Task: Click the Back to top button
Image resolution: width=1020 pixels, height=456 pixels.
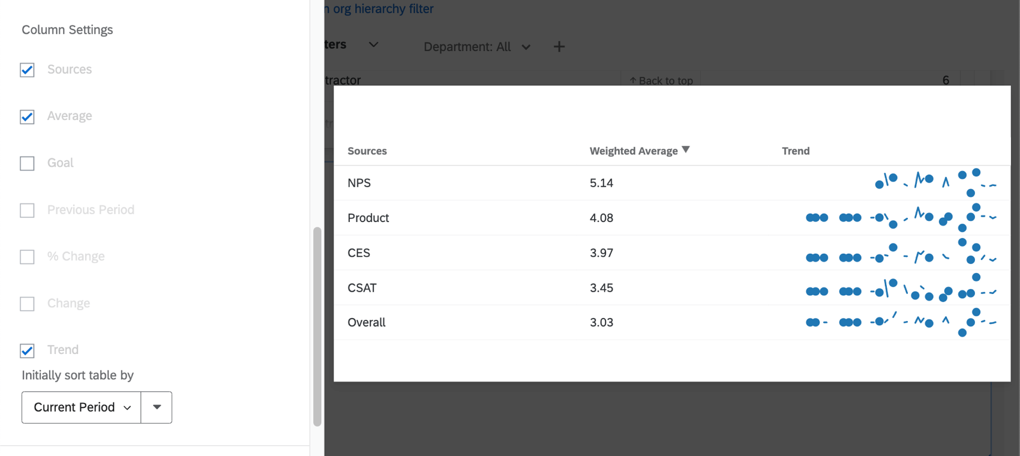Action: click(x=661, y=80)
